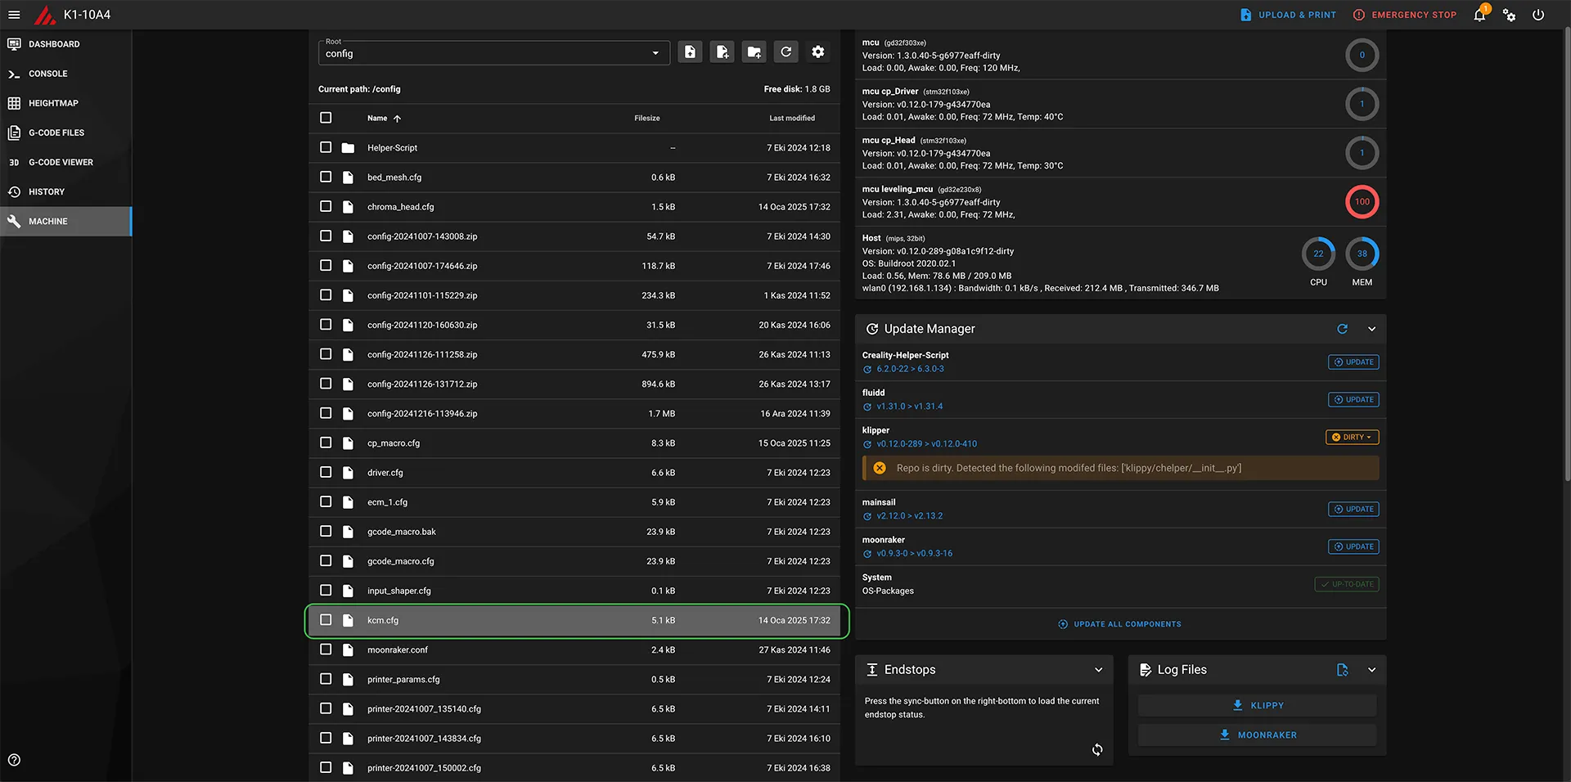Viewport: 1571px width, 782px height.
Task: Click the Host MEM usage gauge
Action: tap(1362, 254)
